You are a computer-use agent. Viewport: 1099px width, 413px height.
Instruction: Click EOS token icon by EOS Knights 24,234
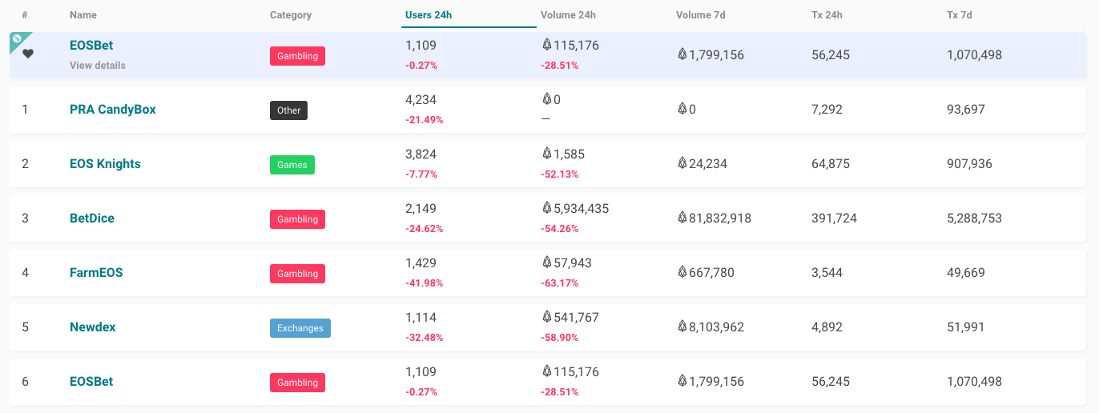(682, 163)
